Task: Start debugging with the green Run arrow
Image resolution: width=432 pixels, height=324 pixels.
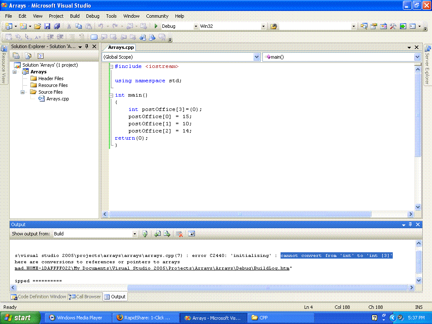Action: point(155,26)
